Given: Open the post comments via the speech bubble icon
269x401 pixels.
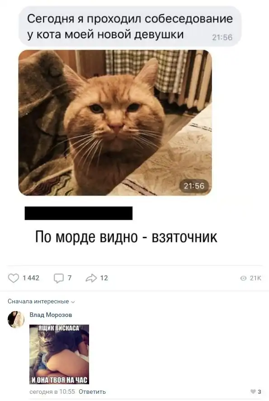Looking at the screenshot, I should 59,278.
